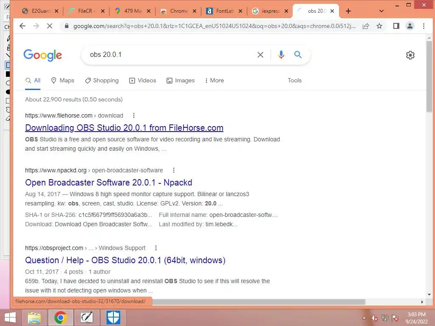Start voice search with microphone

281,55
